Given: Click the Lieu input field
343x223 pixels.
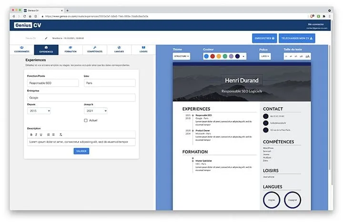Looking at the screenshot, I should [110, 83].
